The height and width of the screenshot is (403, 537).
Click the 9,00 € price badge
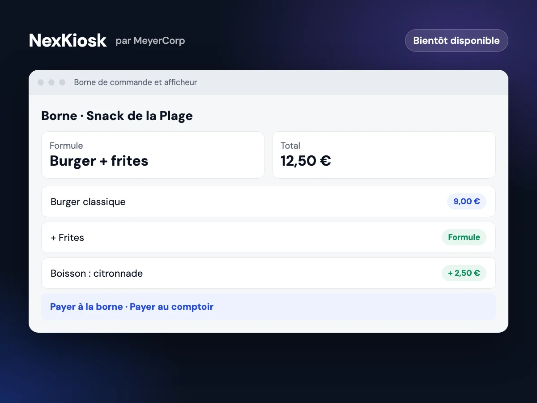pos(467,201)
